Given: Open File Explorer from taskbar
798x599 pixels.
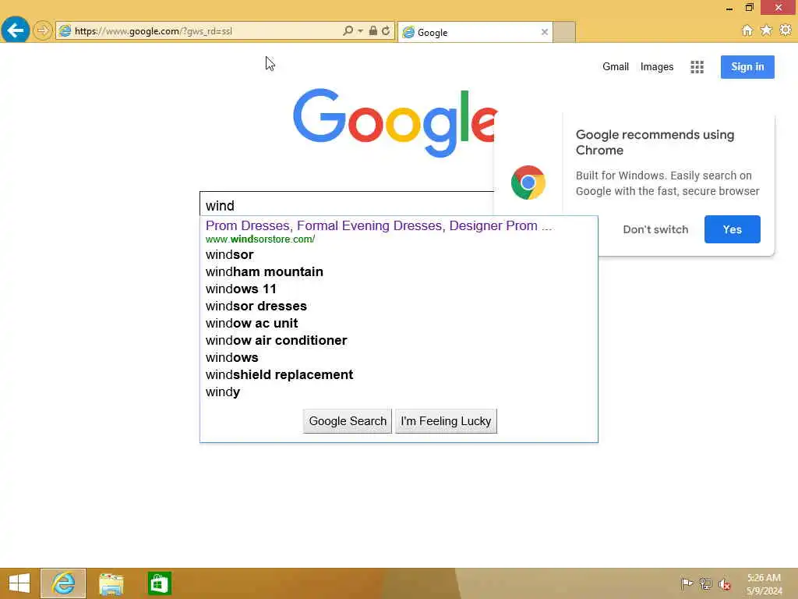Looking at the screenshot, I should point(111,583).
